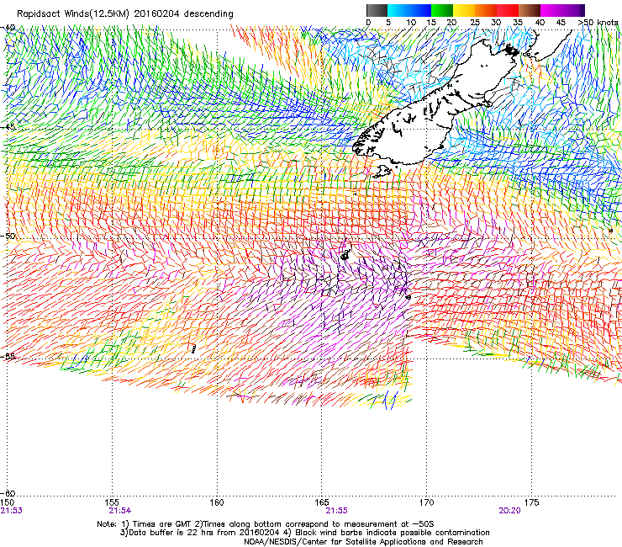
Task: Click the purple 45-50 knots legend swatch
Action: [573, 10]
